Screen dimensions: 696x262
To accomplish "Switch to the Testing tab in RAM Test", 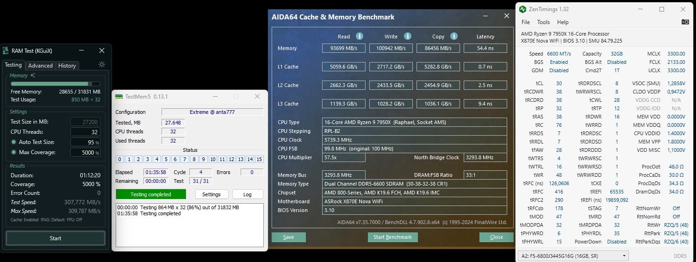I will pyautogui.click(x=13, y=65).
